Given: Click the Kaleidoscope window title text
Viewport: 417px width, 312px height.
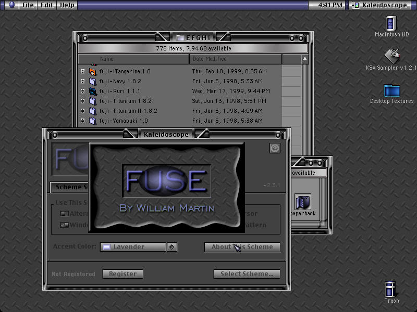Looking at the screenshot, I should click(x=166, y=135).
